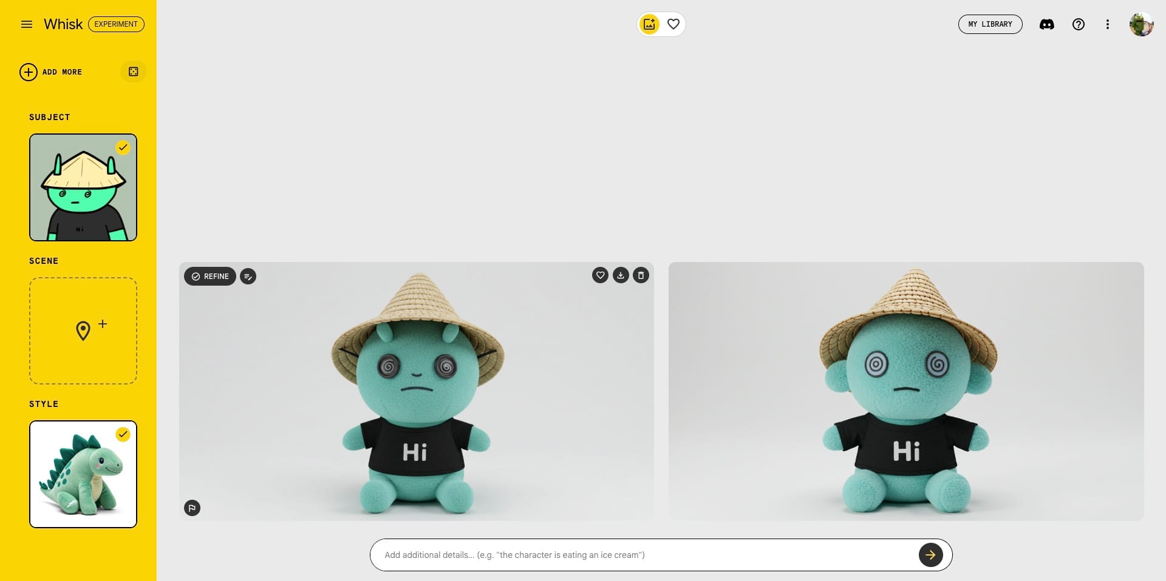Click the SUBJECT section label
The width and height of the screenshot is (1166, 581).
[x=50, y=117]
